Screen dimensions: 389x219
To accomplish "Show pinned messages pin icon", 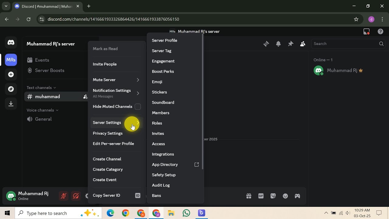I will [291, 44].
